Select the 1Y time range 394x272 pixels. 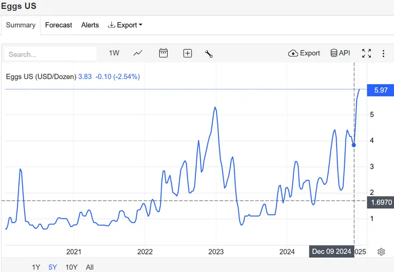click(36, 267)
